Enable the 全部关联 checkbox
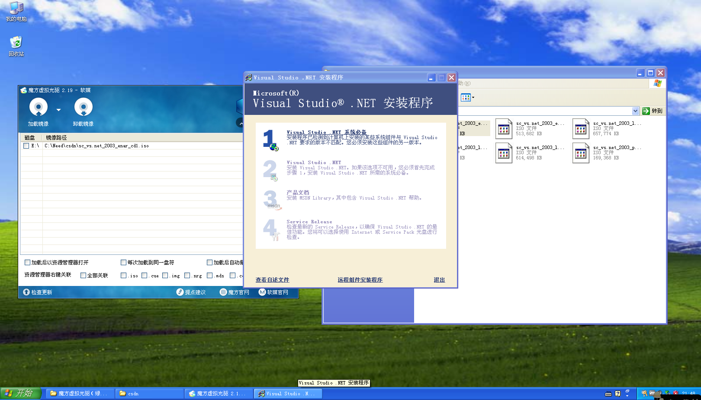Image resolution: width=701 pixels, height=400 pixels. 83,275
